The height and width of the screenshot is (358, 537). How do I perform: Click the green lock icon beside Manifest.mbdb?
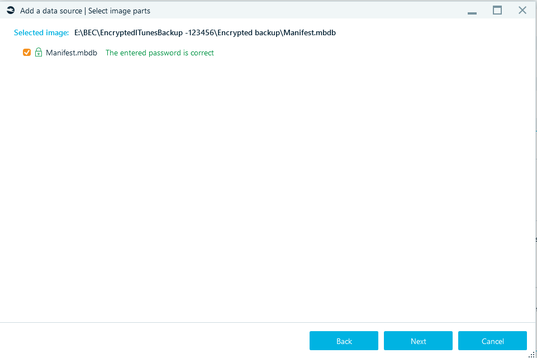click(x=39, y=52)
